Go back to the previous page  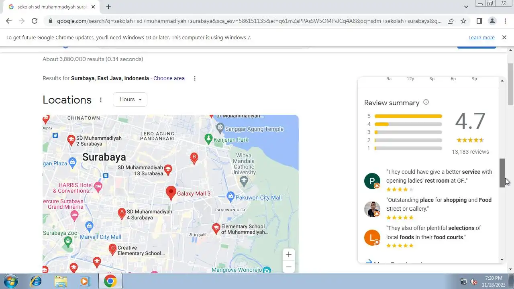point(9,21)
